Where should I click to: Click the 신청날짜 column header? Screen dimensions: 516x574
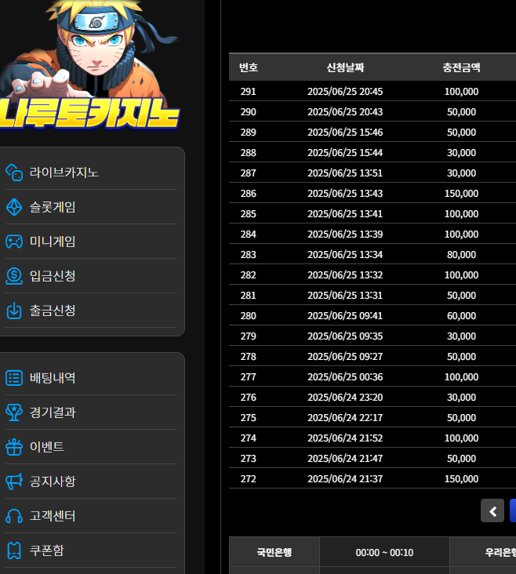(345, 67)
